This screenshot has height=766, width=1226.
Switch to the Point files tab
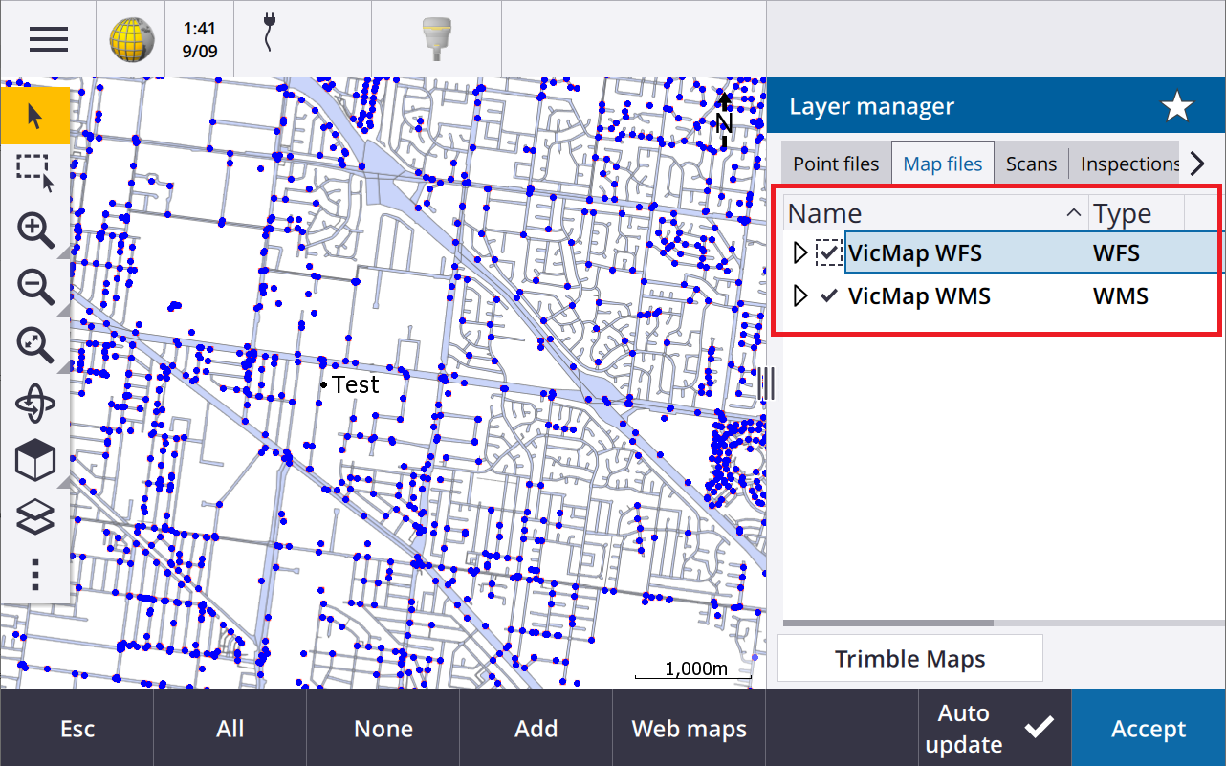tap(836, 164)
